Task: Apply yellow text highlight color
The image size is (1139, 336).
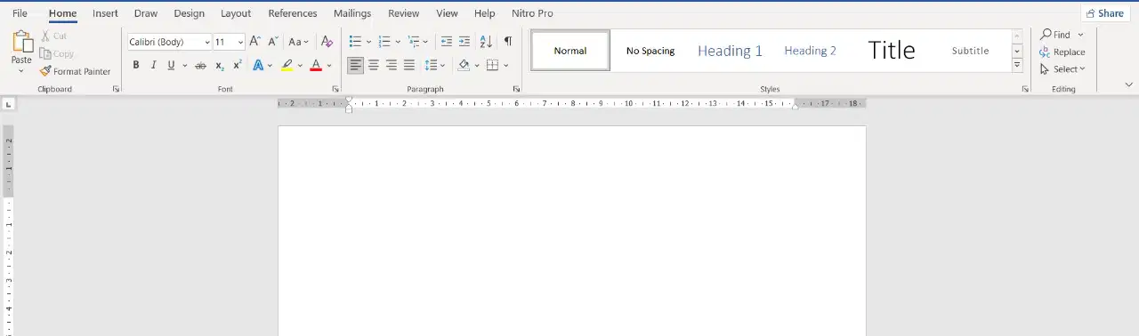Action: tap(287, 65)
